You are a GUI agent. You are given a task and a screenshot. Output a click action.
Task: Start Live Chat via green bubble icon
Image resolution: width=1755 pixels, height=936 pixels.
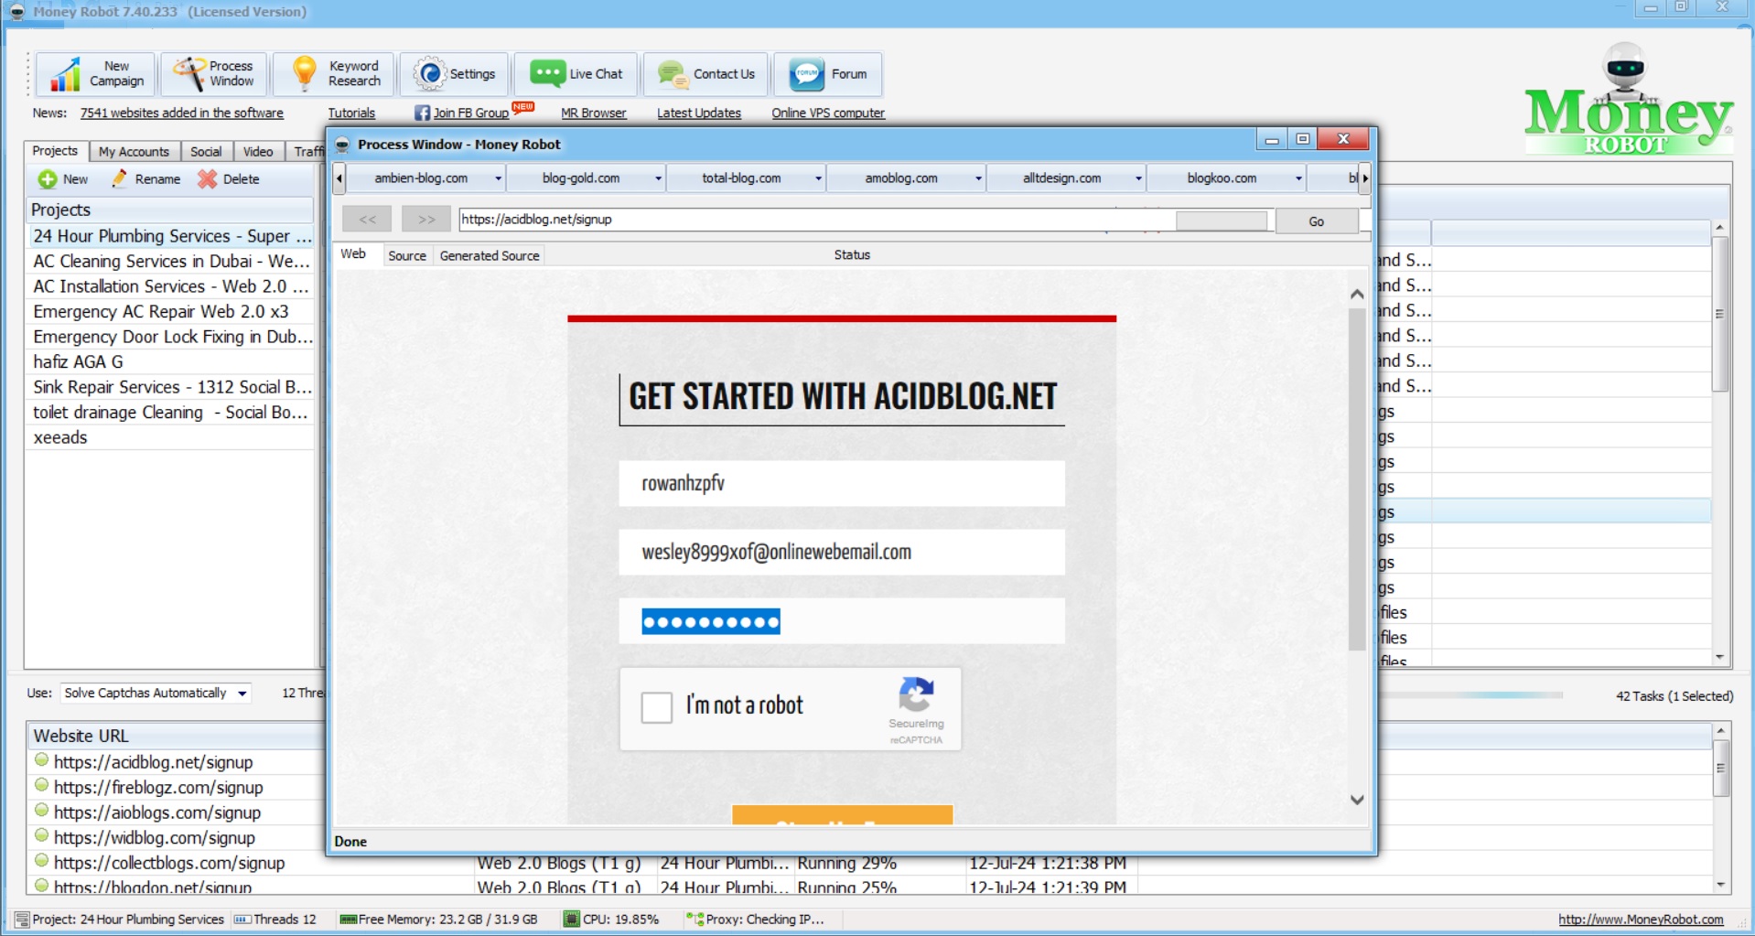click(x=547, y=74)
